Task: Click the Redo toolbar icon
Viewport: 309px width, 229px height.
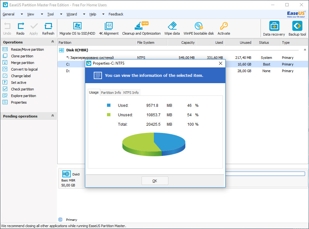Action: click(x=21, y=26)
